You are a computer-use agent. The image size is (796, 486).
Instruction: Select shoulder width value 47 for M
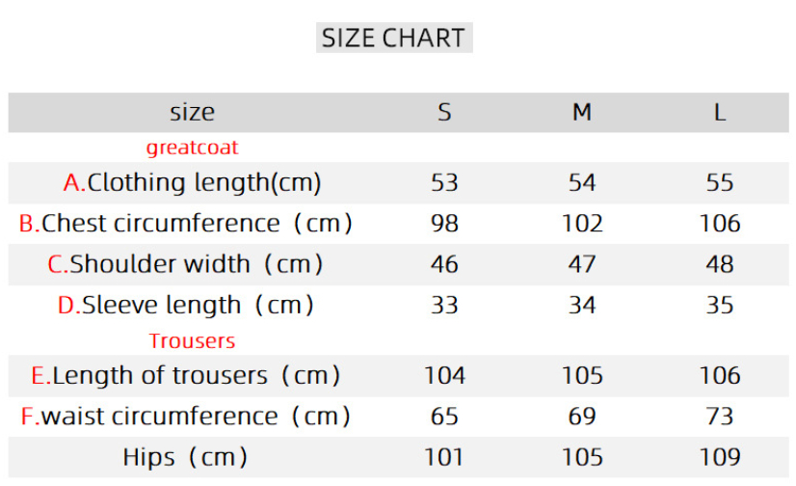582,264
